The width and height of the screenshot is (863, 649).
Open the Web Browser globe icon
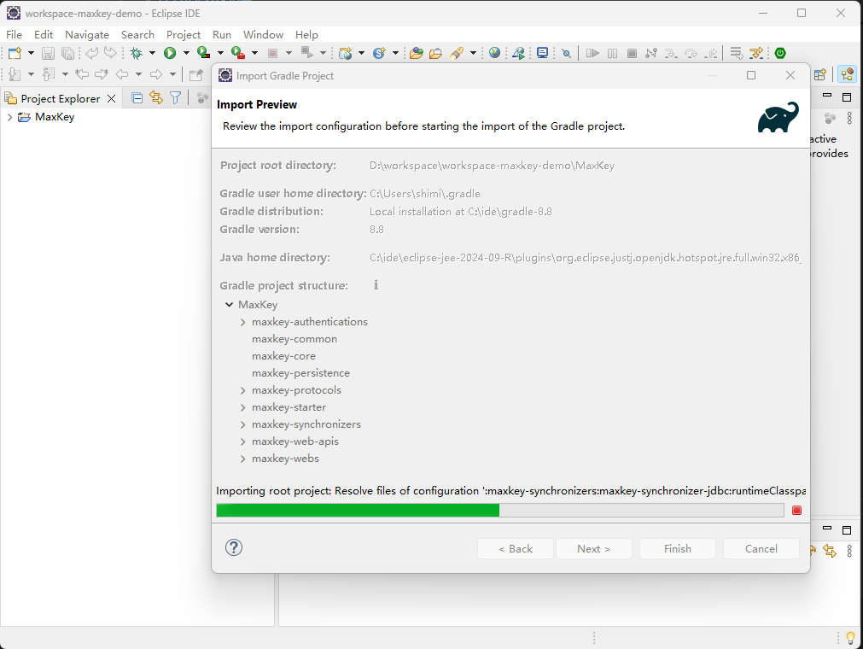pyautogui.click(x=495, y=53)
